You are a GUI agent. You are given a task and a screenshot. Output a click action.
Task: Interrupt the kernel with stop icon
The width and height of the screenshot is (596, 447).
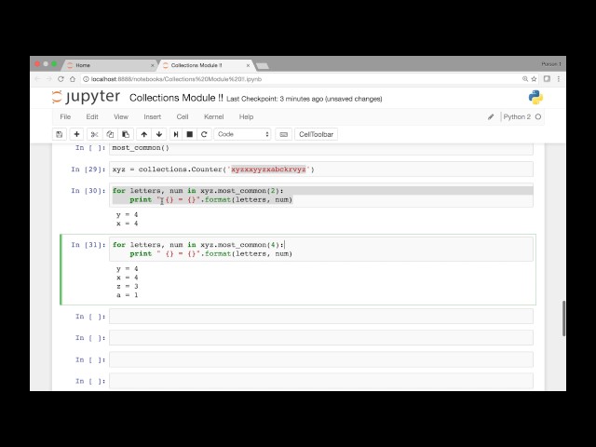click(190, 134)
